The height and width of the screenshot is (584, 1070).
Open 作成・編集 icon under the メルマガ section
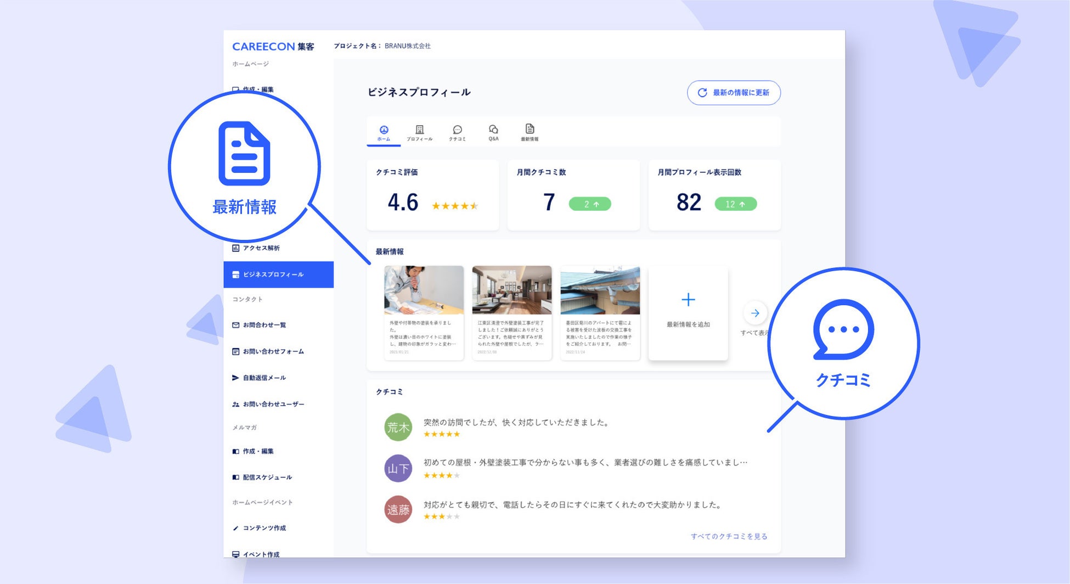(x=235, y=451)
